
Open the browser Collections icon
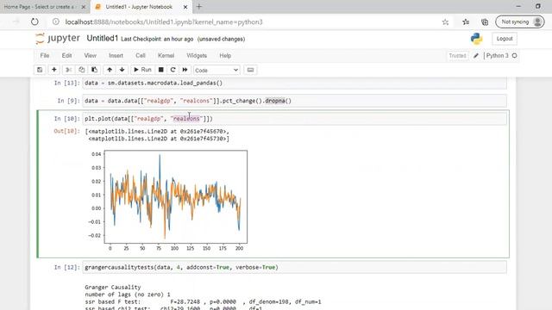(485, 22)
